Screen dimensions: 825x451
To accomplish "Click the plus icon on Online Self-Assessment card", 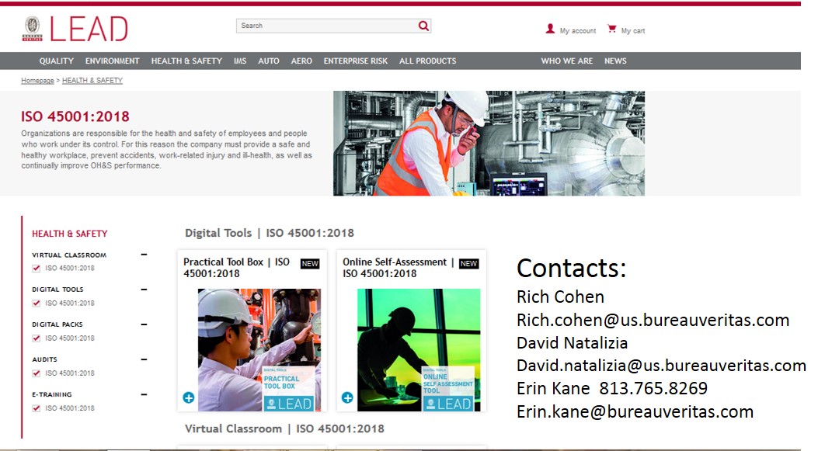I will [x=347, y=398].
